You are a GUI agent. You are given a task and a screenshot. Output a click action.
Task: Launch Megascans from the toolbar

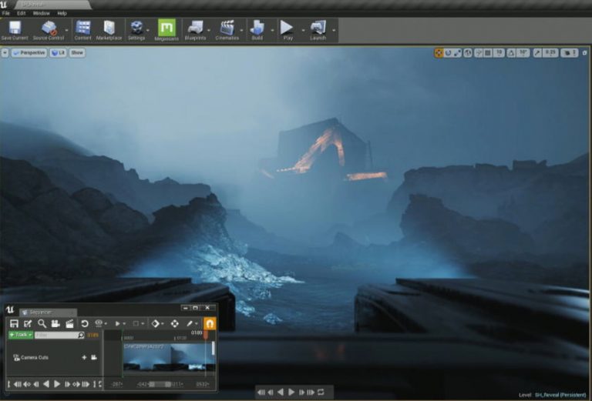[x=166, y=30]
